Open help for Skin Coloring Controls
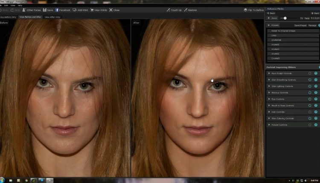Viewport: 320px width, 183px height. (x=316, y=118)
